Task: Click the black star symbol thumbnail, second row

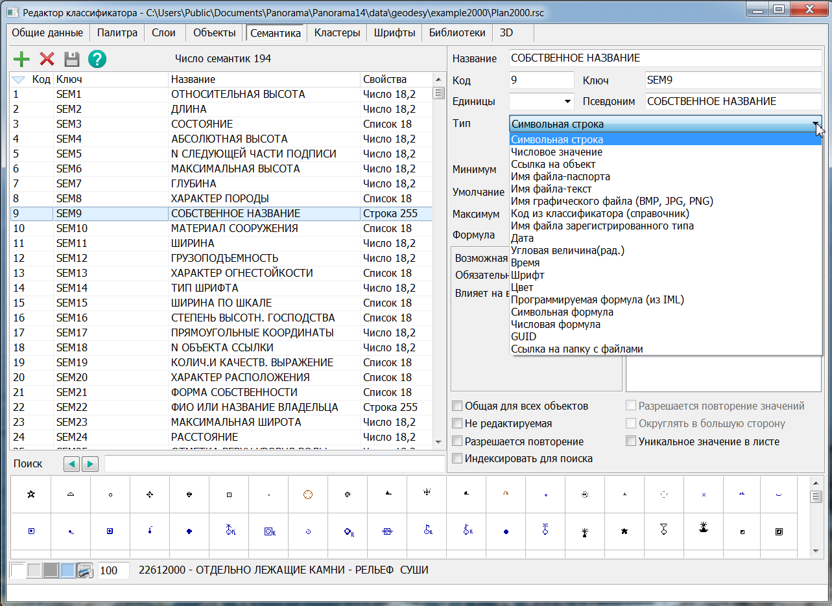Action: (x=624, y=531)
